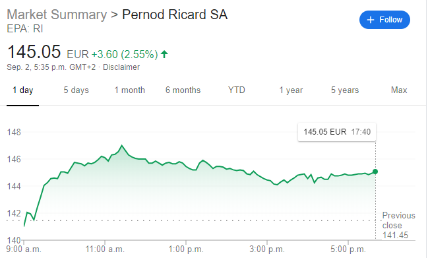
Task: Show the 6 months chart range
Action: [x=183, y=90]
